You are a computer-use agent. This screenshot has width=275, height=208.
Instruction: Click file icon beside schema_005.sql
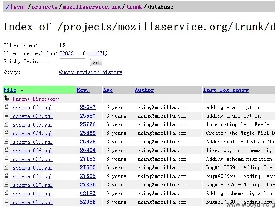tap(6, 141)
